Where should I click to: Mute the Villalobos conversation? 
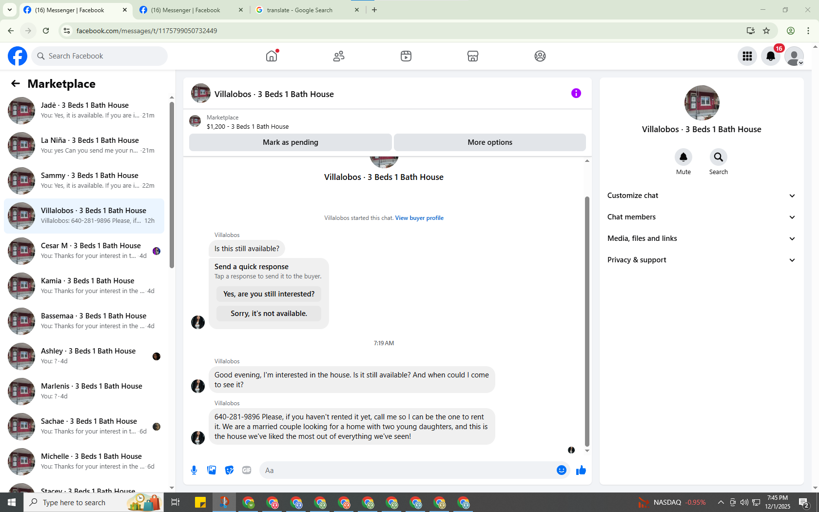pos(683,157)
